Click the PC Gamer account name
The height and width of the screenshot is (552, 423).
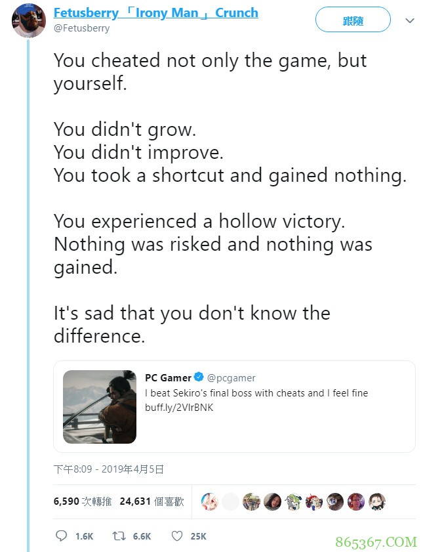coord(168,378)
